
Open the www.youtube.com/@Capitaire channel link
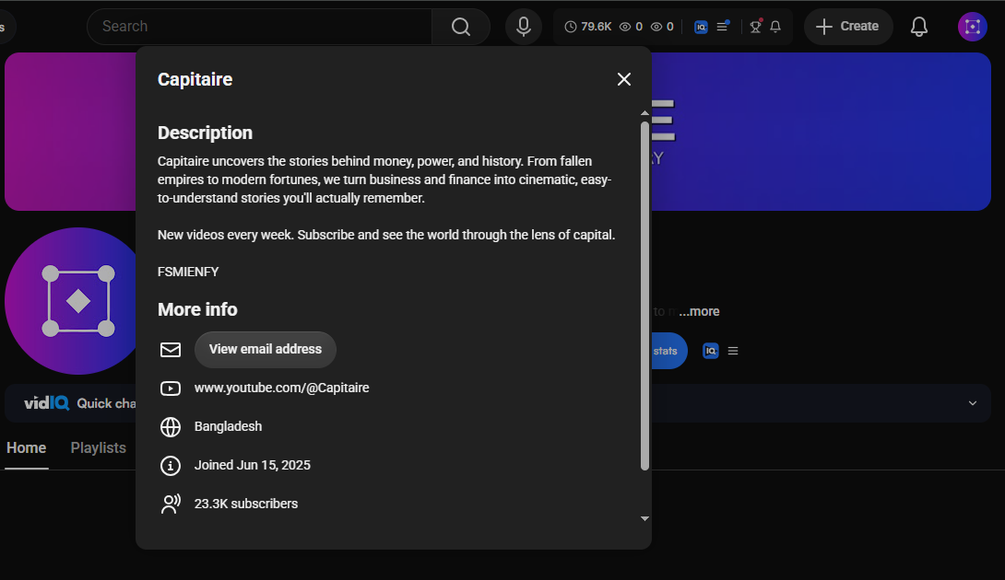pyautogui.click(x=281, y=388)
